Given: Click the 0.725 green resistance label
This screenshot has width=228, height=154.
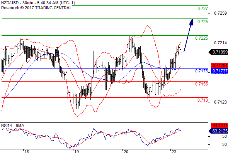Looking at the screenshot, I should click(202, 22).
